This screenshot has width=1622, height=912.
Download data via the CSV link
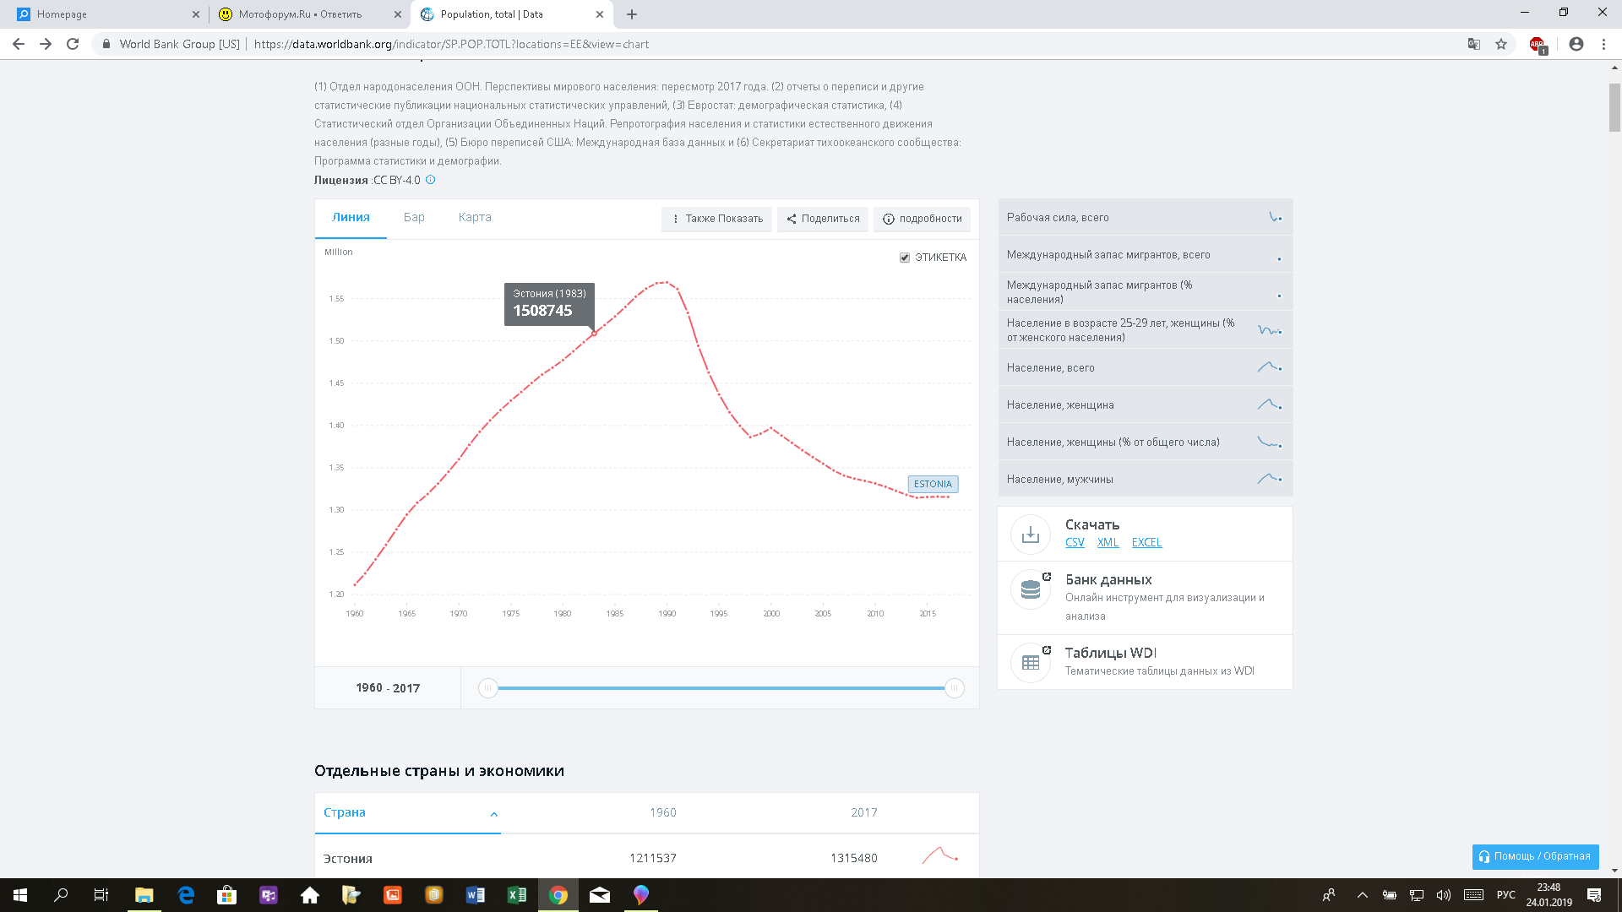point(1075,542)
